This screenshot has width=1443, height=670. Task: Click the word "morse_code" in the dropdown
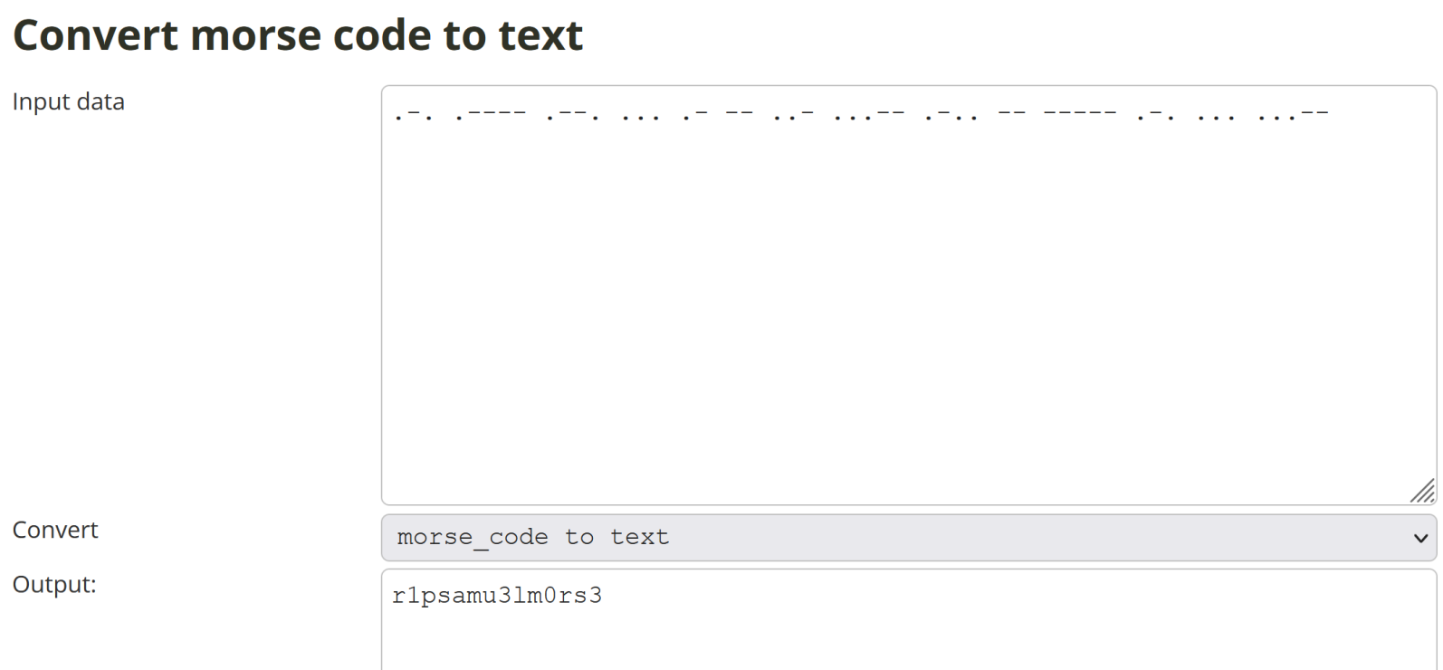473,538
